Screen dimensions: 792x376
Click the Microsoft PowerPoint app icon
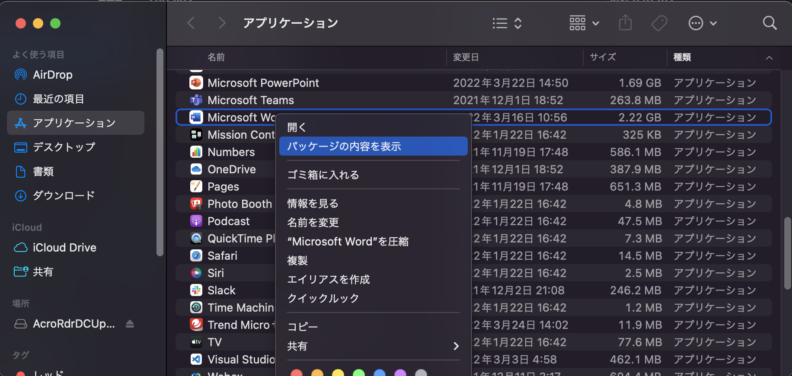[196, 83]
